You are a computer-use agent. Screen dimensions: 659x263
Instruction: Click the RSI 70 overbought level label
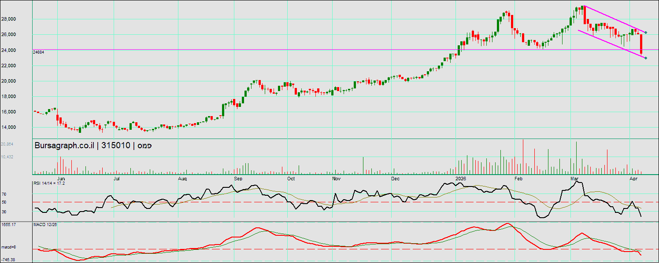4,194
